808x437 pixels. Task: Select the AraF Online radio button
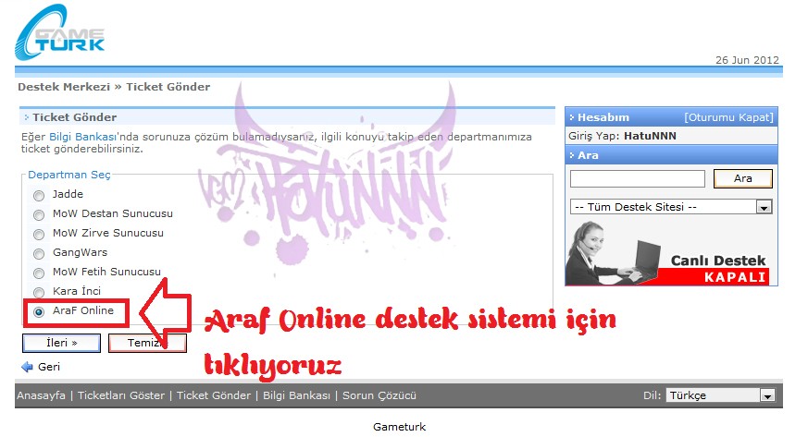coord(39,311)
